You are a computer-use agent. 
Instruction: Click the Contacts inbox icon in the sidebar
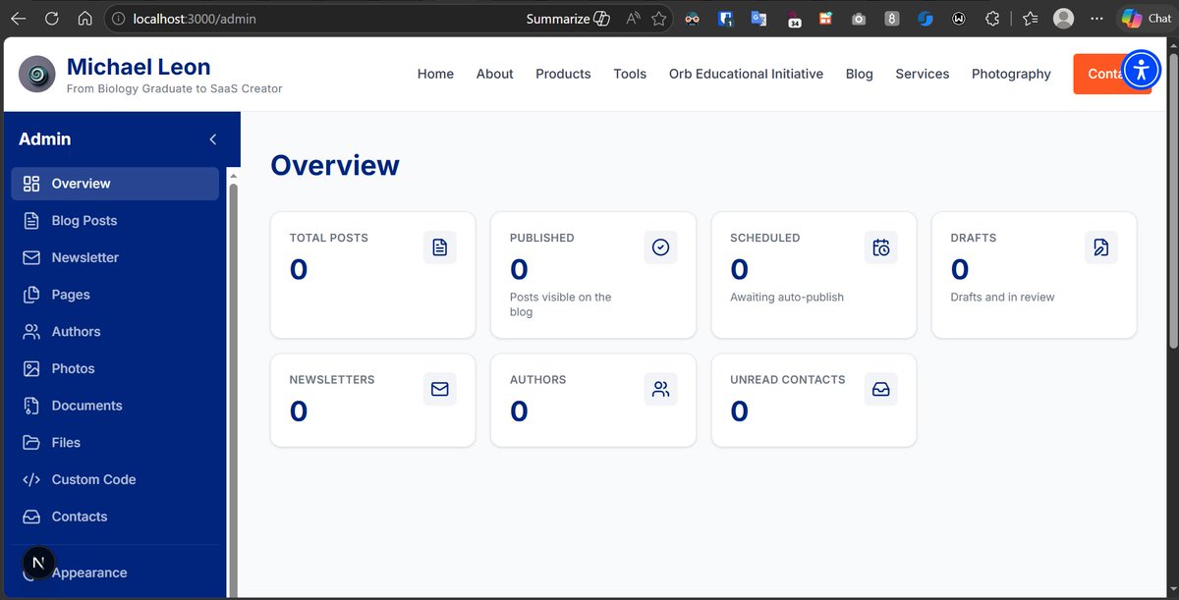[31, 517]
